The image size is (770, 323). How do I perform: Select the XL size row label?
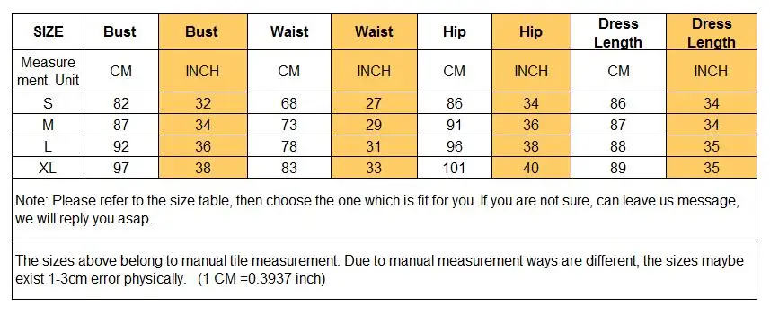coord(49,168)
